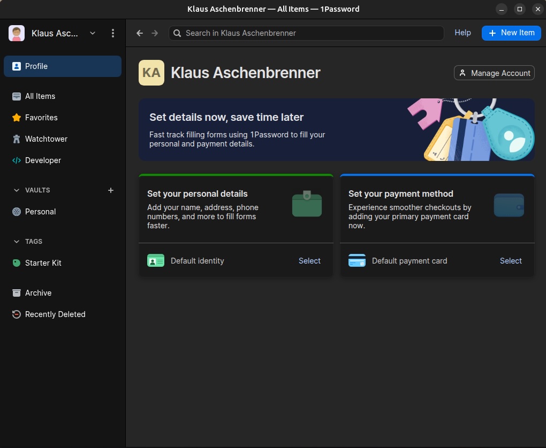Open the Archive

[63, 293]
